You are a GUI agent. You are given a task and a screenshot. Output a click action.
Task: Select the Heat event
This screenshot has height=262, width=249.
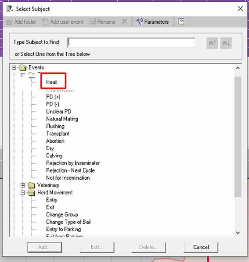(51, 82)
